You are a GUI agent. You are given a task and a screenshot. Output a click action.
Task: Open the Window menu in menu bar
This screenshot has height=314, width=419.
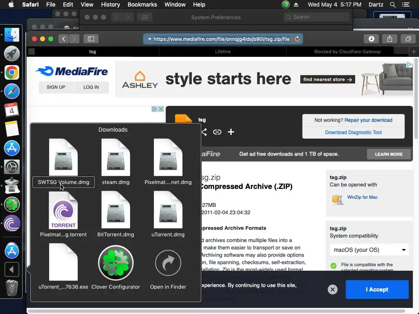[x=175, y=4]
